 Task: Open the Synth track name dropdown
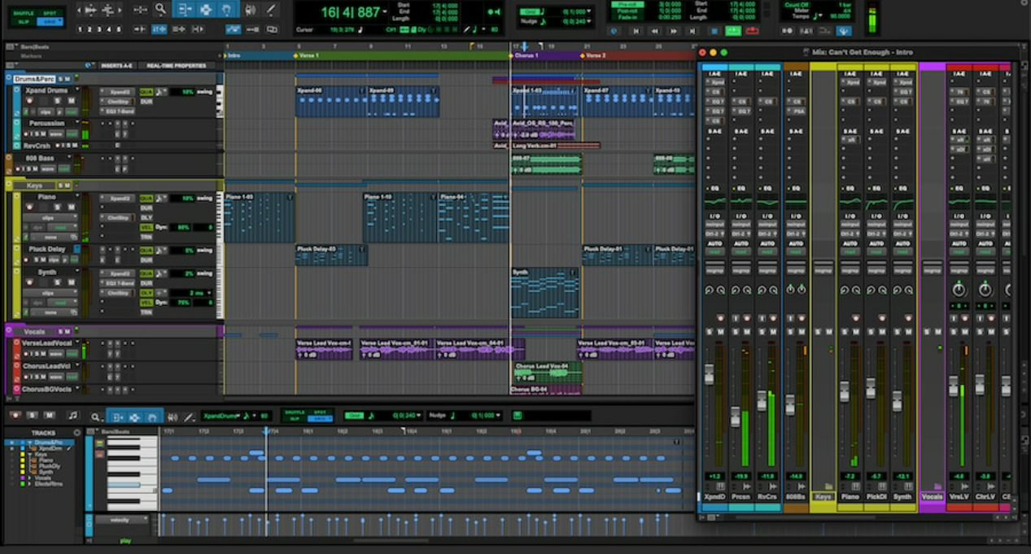coord(77,270)
